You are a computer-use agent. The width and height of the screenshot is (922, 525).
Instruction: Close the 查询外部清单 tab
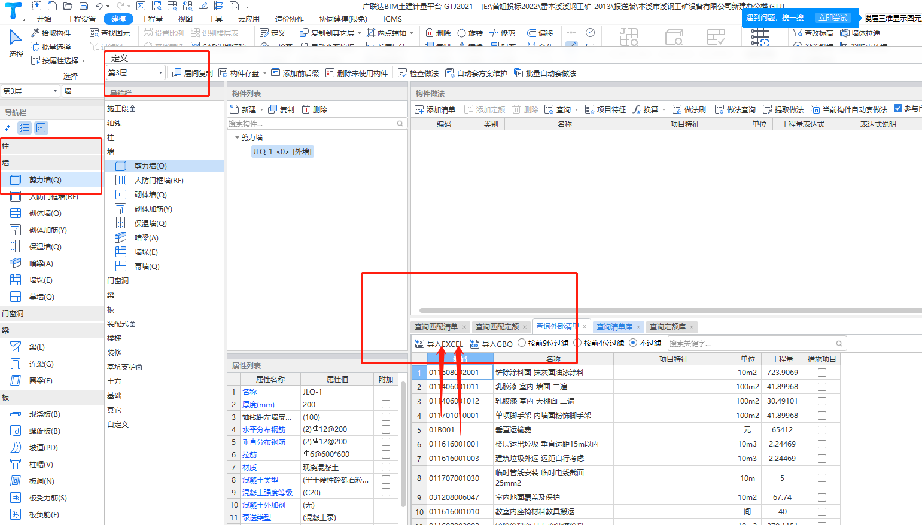pyautogui.click(x=585, y=326)
